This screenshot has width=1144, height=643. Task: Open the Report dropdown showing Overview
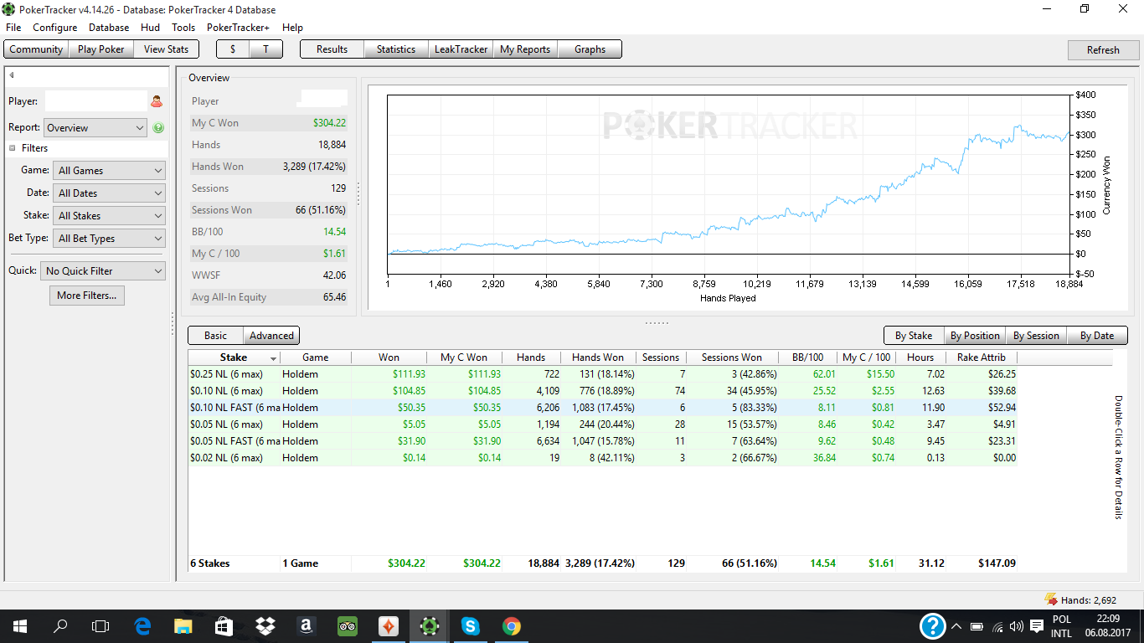95,128
